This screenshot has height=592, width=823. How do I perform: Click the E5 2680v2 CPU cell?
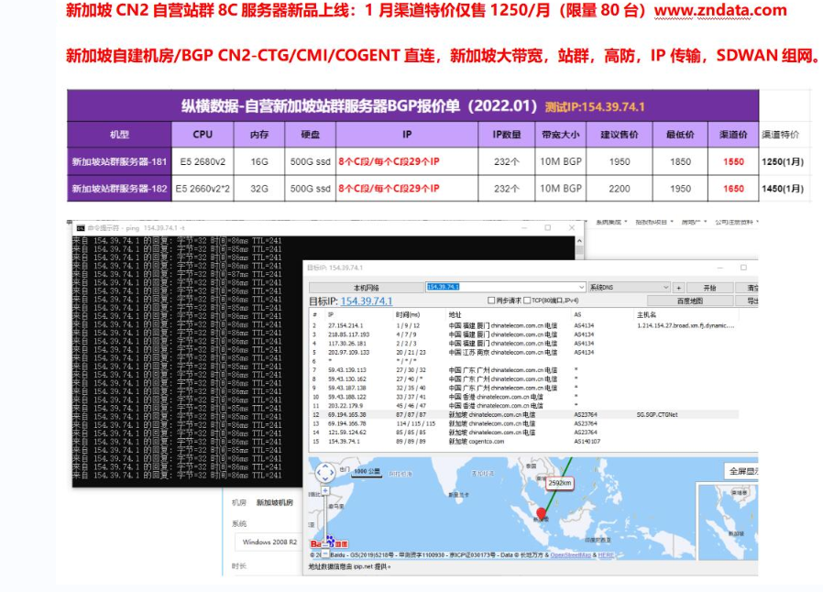click(203, 161)
